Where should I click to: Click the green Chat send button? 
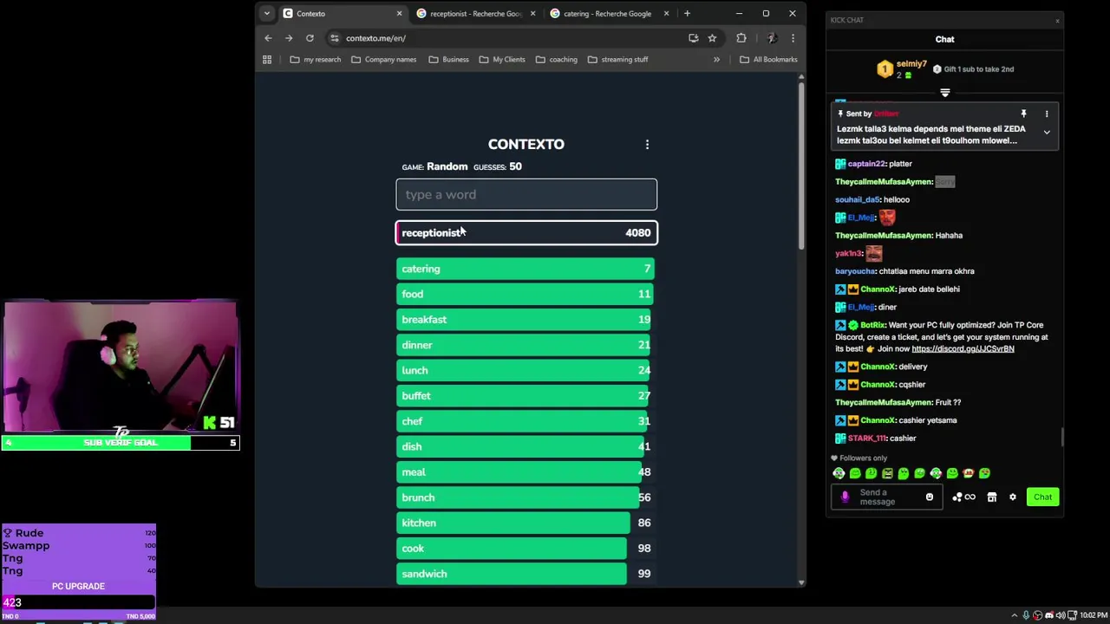click(x=1042, y=497)
